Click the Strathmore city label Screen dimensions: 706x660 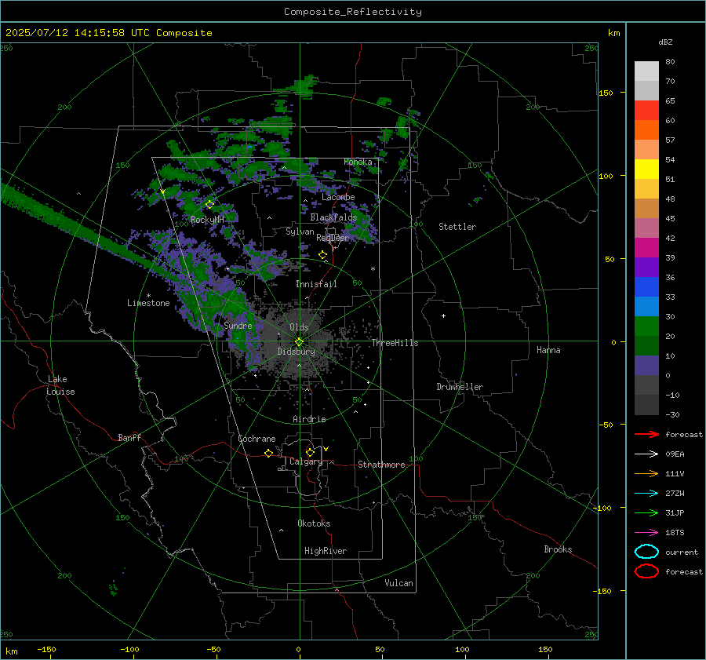[381, 465]
